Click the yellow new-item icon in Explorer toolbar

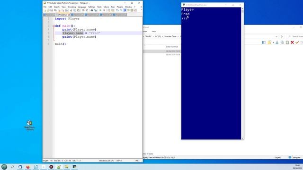[x=269, y=42]
